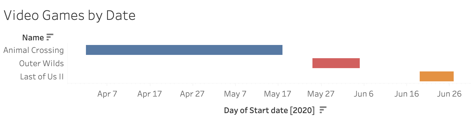This screenshot has width=471, height=125.
Task: Select the blue Animal Crossing bar
Action: (184, 50)
